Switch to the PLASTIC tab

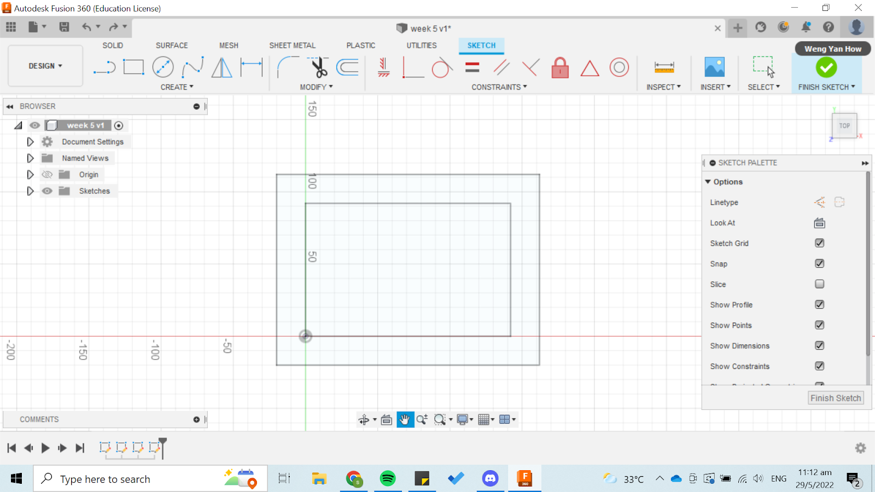coord(361,45)
